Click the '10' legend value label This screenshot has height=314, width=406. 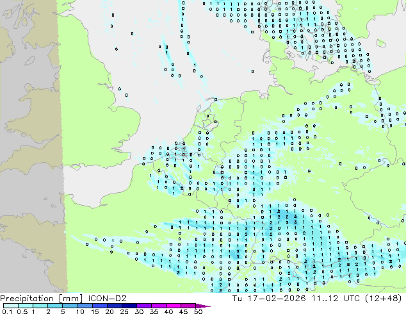(80, 311)
